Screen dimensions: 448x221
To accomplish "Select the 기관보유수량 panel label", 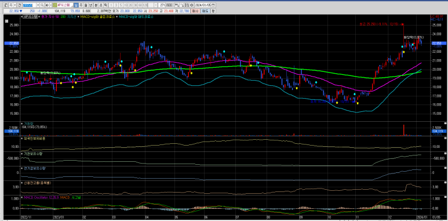I will [x=33, y=154].
